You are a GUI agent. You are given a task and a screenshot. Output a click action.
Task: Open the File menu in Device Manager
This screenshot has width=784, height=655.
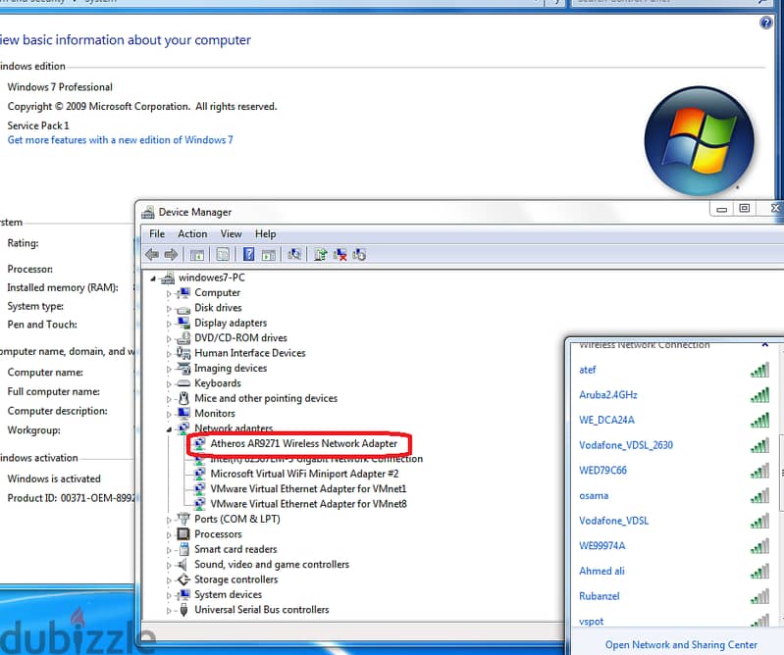156,233
